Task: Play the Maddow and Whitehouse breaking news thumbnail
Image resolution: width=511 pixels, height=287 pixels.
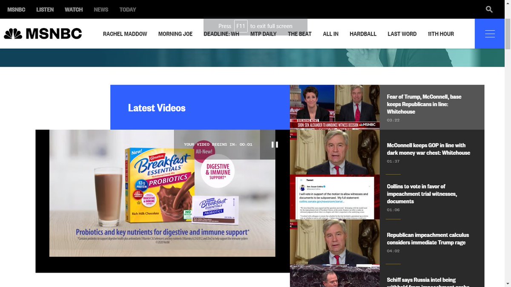Action: click(335, 107)
